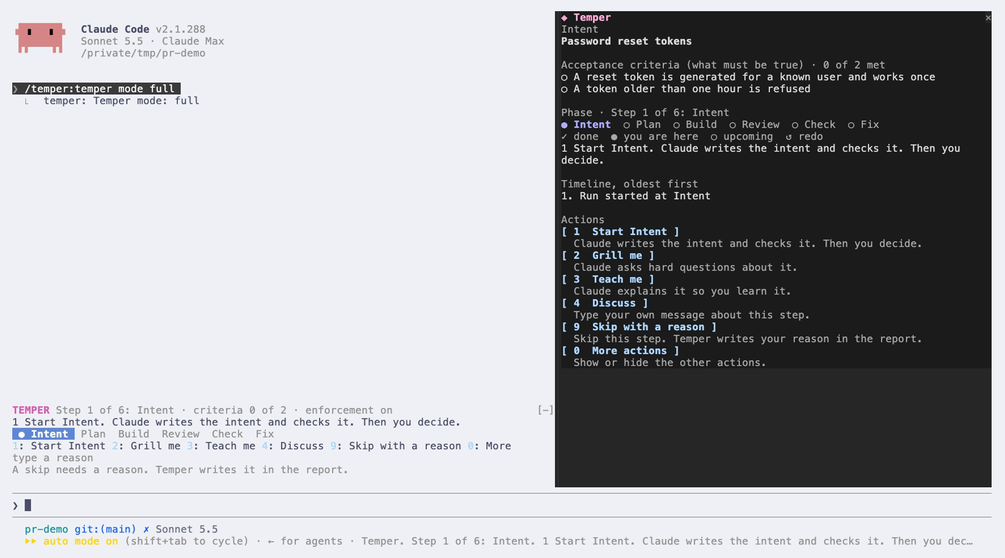Select the Review phase in the panel
The width and height of the screenshot is (1005, 558).
[x=754, y=124]
